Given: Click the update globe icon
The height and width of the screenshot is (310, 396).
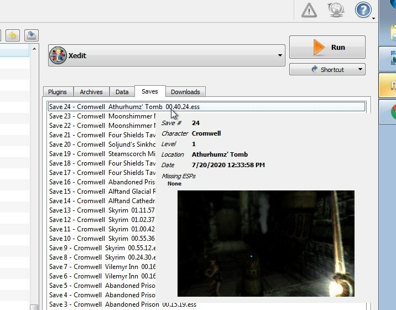Looking at the screenshot, I should coord(336,10).
